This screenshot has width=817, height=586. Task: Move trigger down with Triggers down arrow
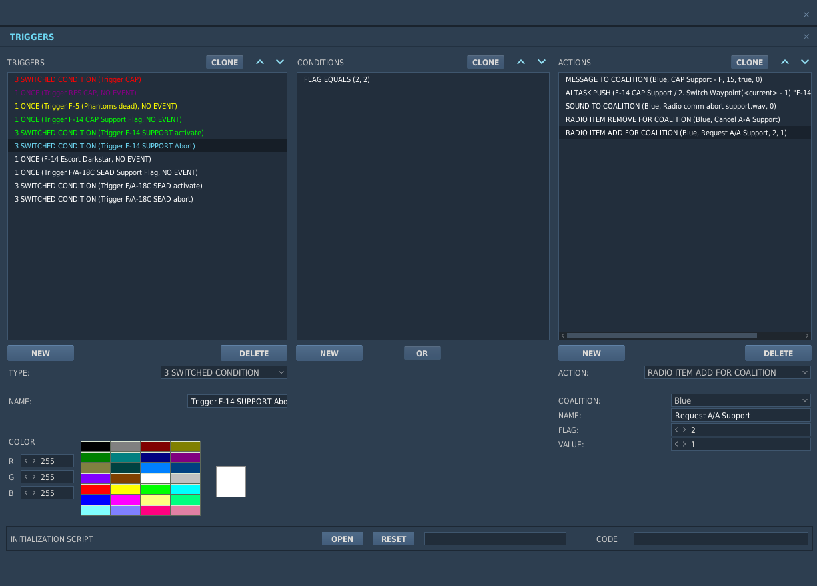(280, 62)
